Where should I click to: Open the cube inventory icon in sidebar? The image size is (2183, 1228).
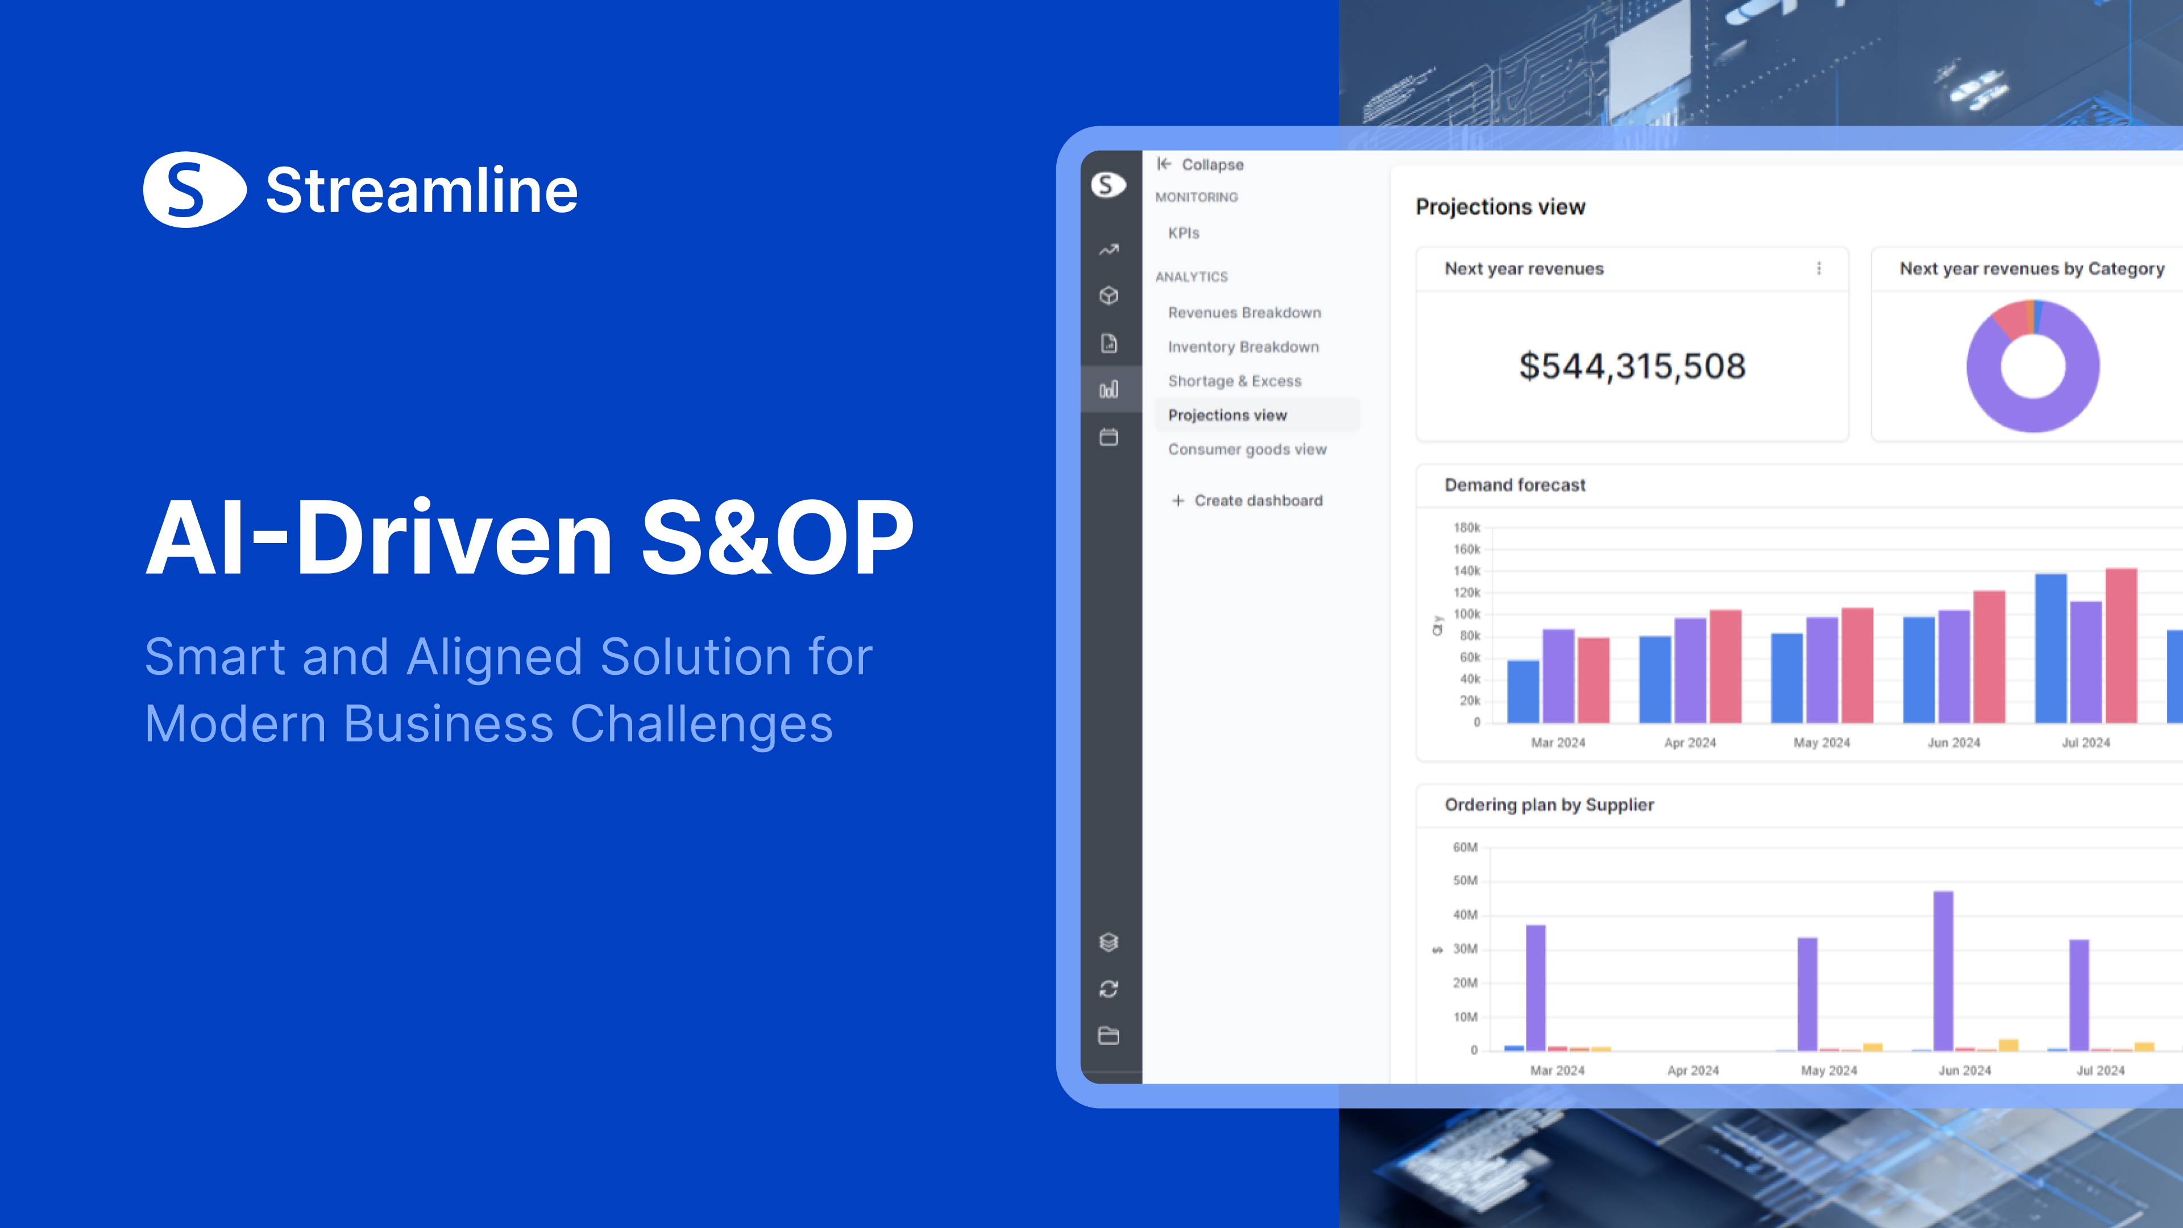tap(1109, 296)
